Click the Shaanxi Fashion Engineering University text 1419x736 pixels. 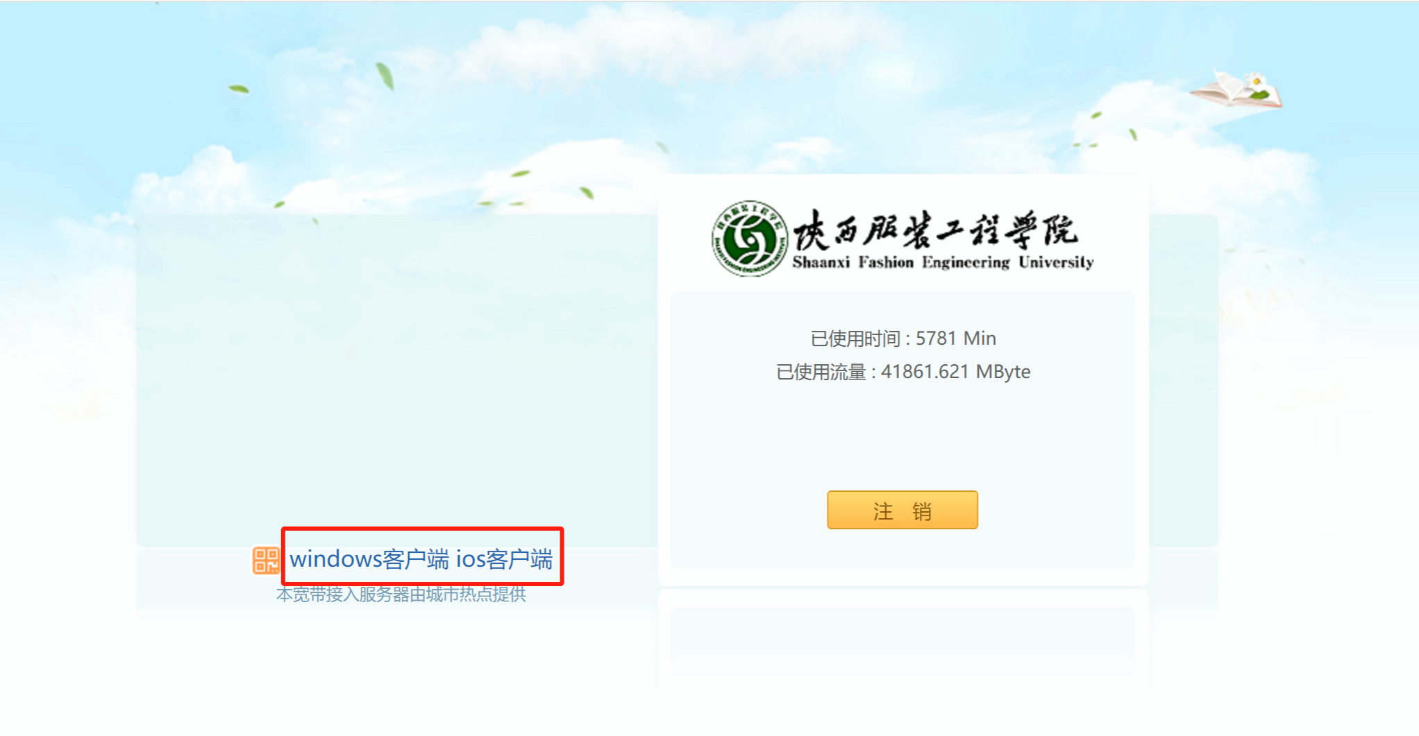pyautogui.click(x=943, y=262)
